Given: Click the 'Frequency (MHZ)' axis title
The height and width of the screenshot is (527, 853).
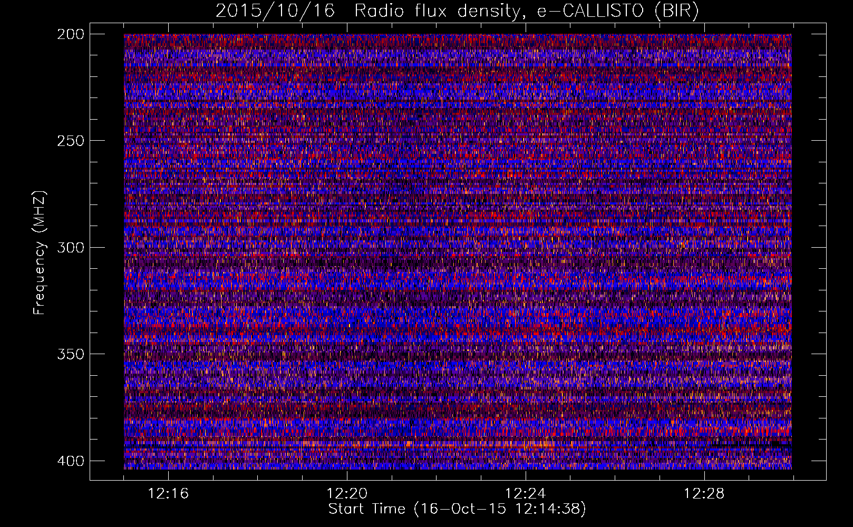Looking at the screenshot, I should [40, 252].
